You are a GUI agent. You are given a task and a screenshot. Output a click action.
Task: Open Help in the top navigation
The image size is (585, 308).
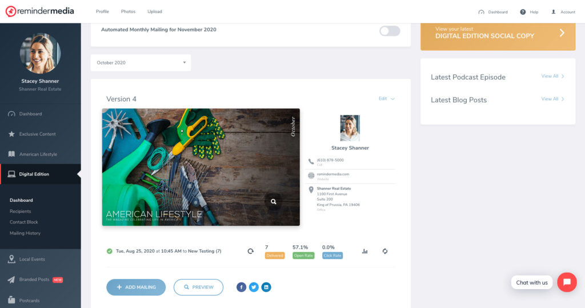[529, 12]
